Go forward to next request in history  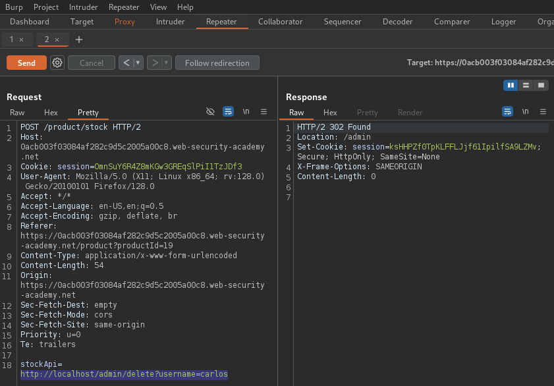154,63
